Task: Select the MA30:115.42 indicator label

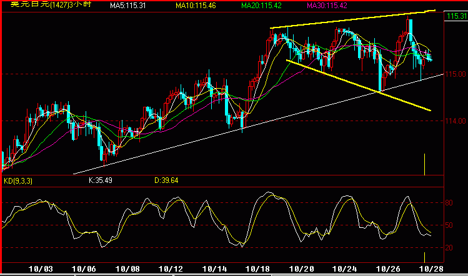Action: click(327, 6)
